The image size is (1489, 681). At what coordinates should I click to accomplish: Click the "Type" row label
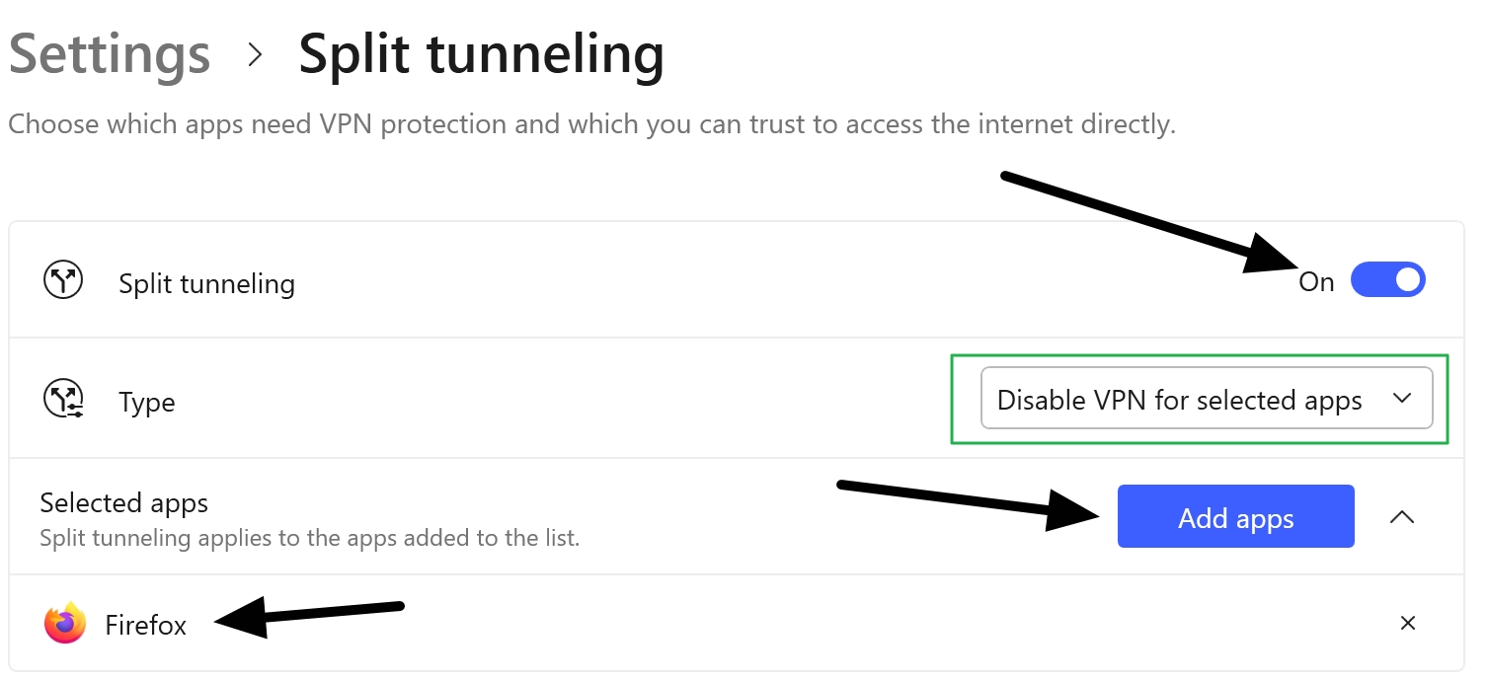[x=147, y=403]
